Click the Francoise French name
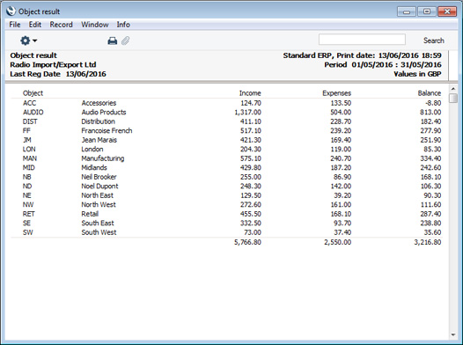The height and width of the screenshot is (345, 463). [107, 130]
